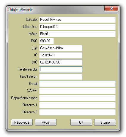
Task: Cancel with the Storno button
Action: point(105,122)
